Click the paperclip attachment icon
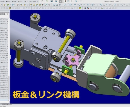The image size is (130, 107). (49, 5)
